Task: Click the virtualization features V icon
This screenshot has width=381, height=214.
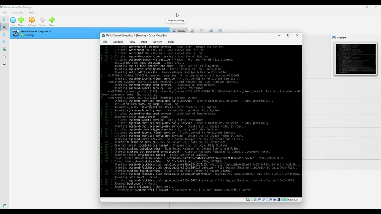Action: 278,200
